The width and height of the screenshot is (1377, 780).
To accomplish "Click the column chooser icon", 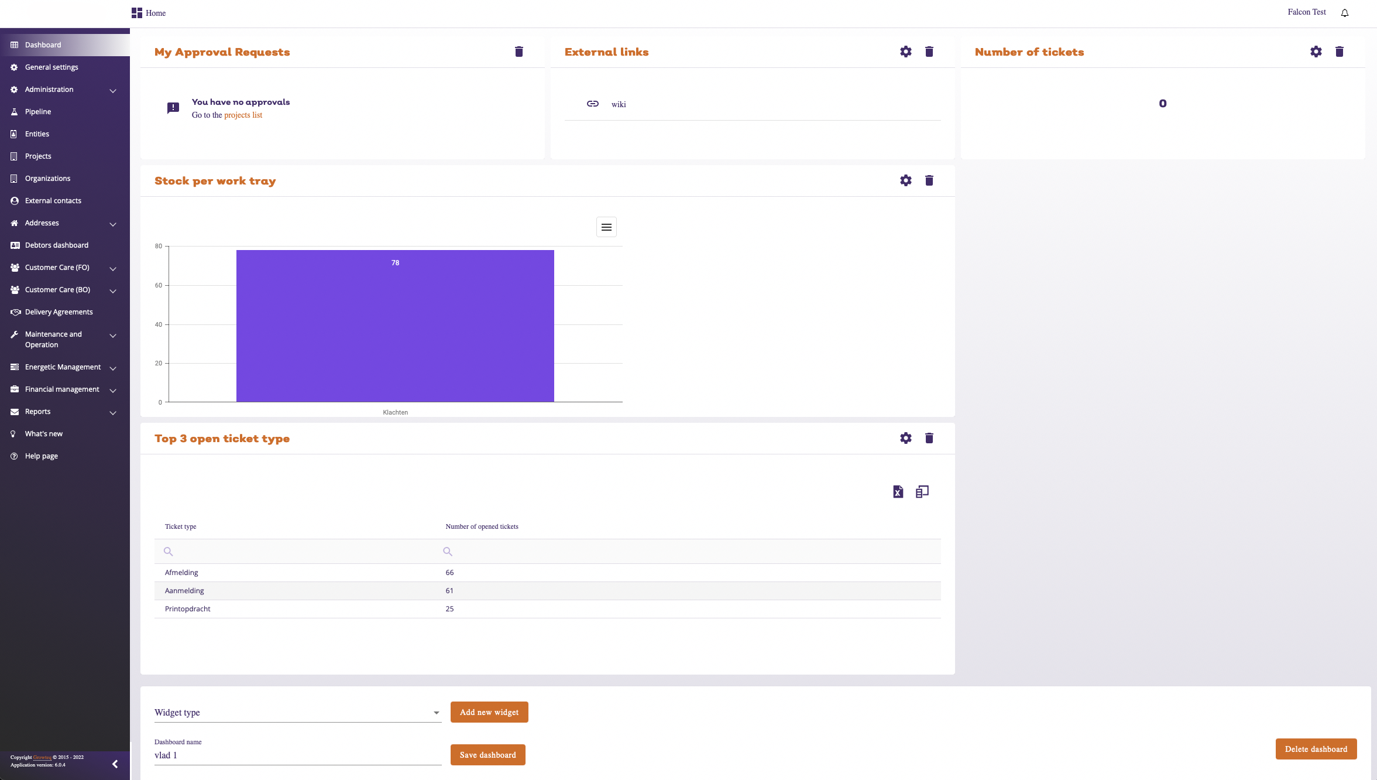I will 922,492.
